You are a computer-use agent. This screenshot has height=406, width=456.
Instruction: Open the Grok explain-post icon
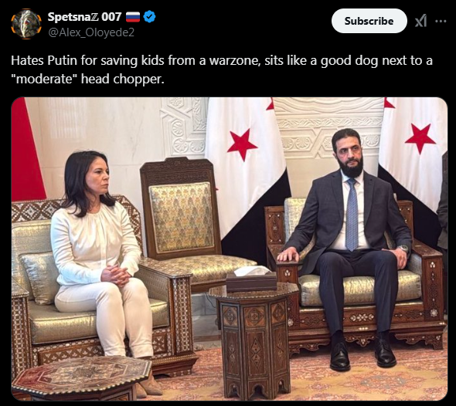[x=421, y=21]
